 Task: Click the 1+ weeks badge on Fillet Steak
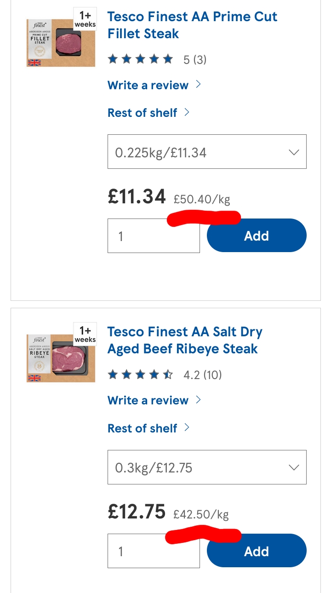coord(85,19)
